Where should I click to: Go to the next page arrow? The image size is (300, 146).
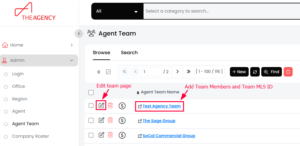pos(177,72)
